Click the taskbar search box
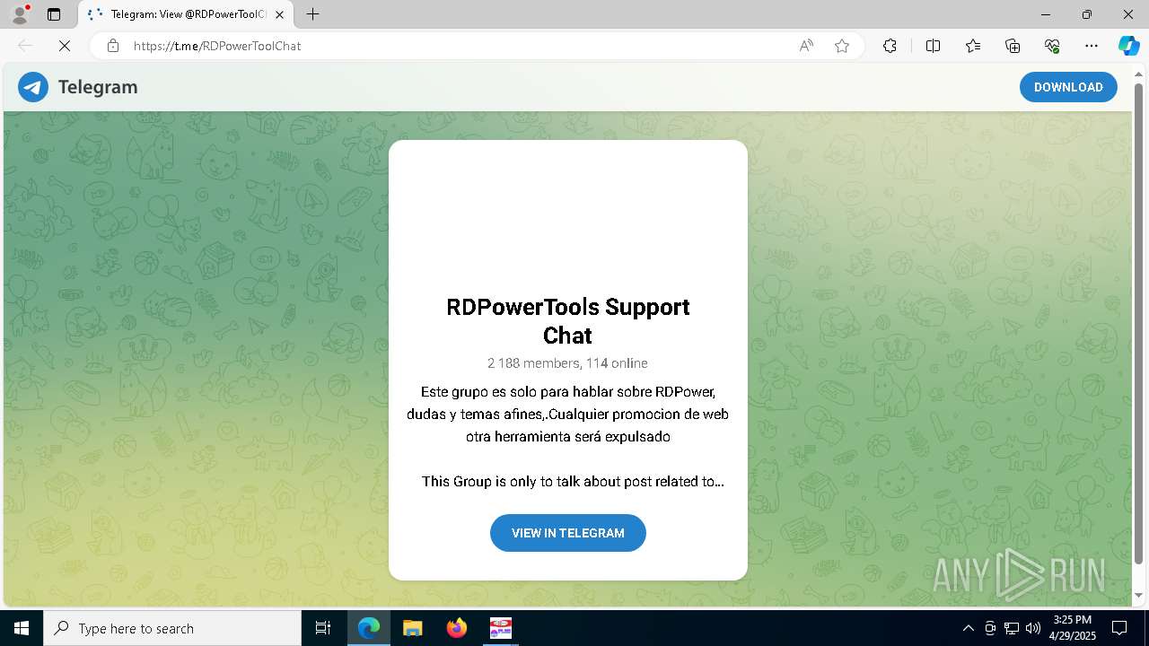Viewport: 1149px width, 646px height. point(172,628)
